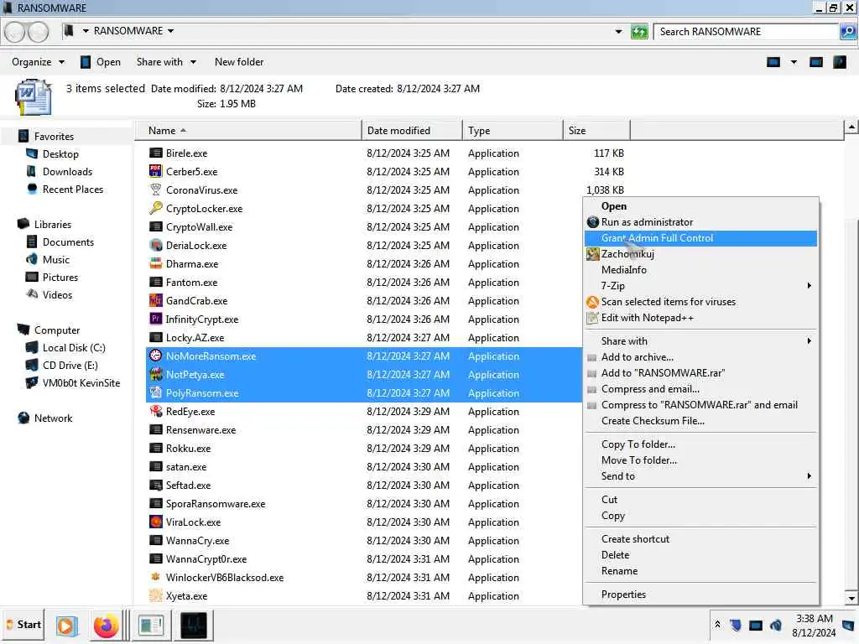The width and height of the screenshot is (859, 644).
Task: Select Network in the navigation pane
Action: point(53,418)
